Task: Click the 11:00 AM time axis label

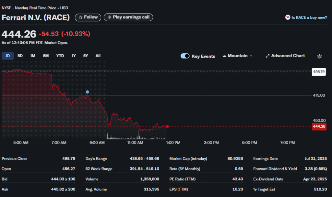Action: [135, 143]
